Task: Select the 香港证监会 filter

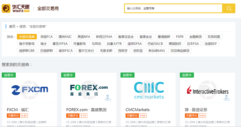Action: 126,37
